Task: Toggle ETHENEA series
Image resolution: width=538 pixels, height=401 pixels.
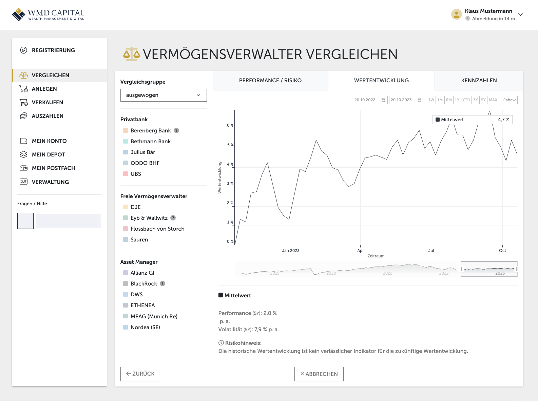Action: (x=139, y=305)
